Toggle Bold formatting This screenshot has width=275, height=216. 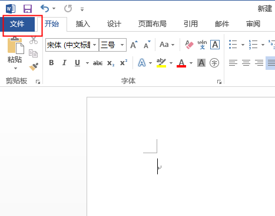click(51, 63)
